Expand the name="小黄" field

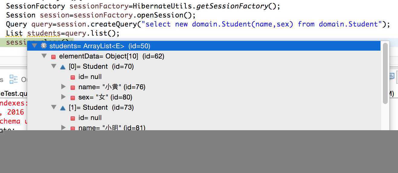(63, 87)
